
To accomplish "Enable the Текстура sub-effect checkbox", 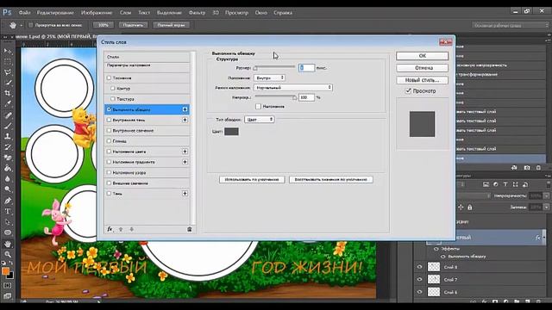I will point(113,99).
